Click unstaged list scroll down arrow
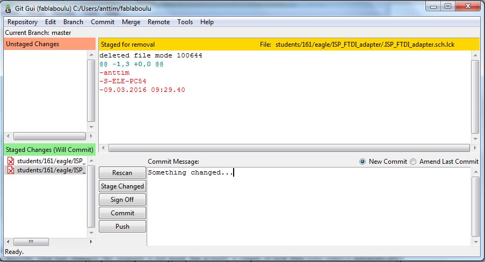 pos(91,127)
